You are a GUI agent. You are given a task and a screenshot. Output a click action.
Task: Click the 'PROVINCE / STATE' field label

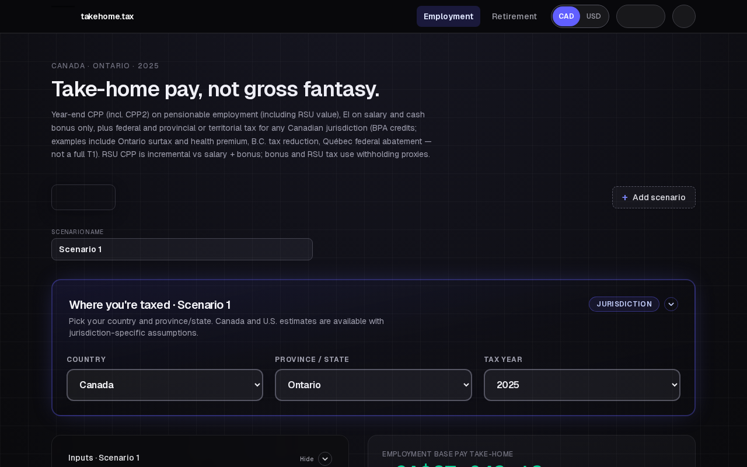click(x=312, y=360)
